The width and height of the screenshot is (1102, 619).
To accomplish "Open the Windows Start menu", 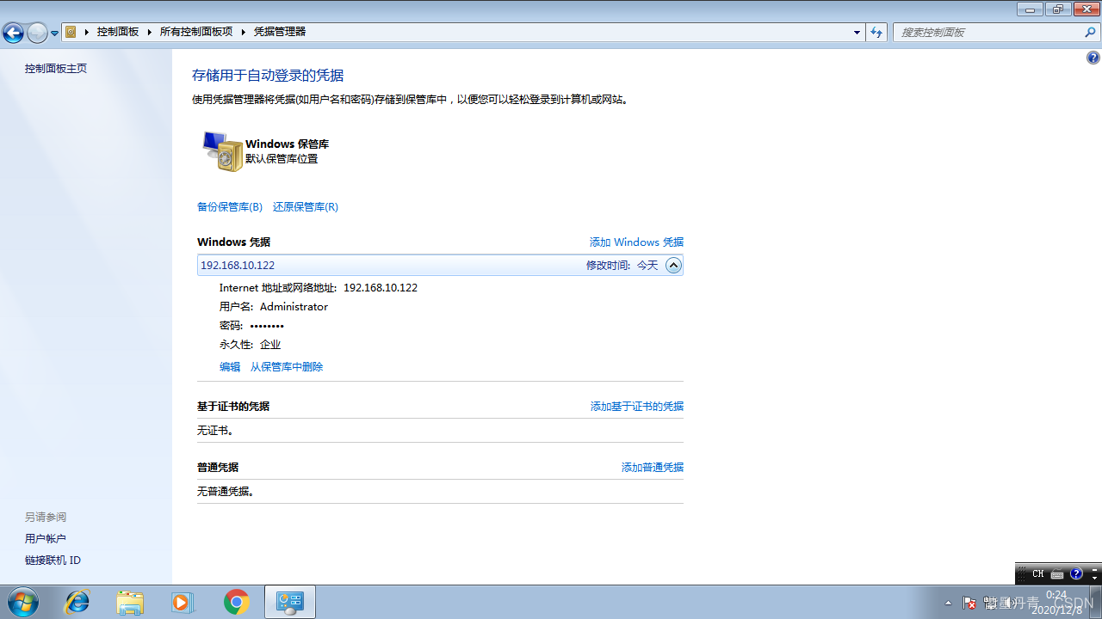I will coord(22,603).
